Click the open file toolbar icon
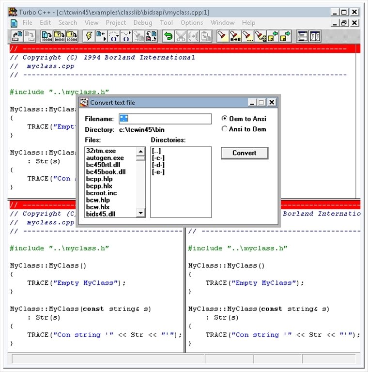 pos(17,36)
